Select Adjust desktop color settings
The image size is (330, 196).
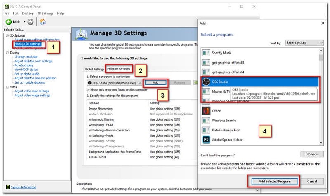33,61
